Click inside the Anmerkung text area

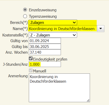point(59,88)
